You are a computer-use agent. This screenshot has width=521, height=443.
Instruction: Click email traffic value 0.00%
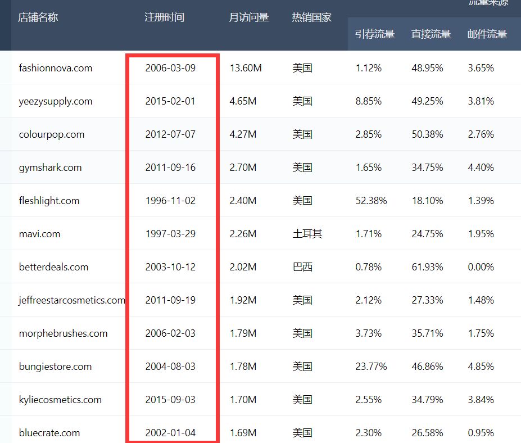click(x=481, y=267)
